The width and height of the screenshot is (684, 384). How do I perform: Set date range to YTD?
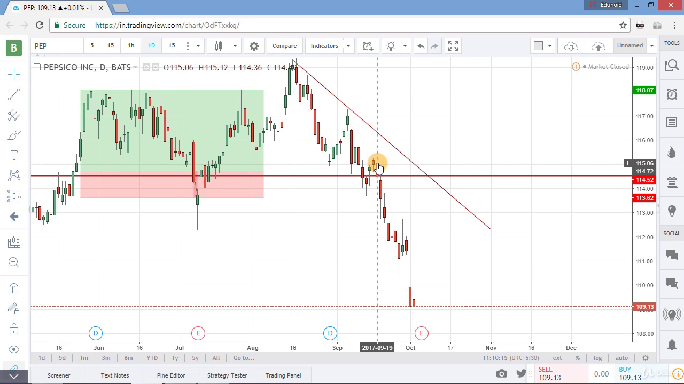click(152, 358)
